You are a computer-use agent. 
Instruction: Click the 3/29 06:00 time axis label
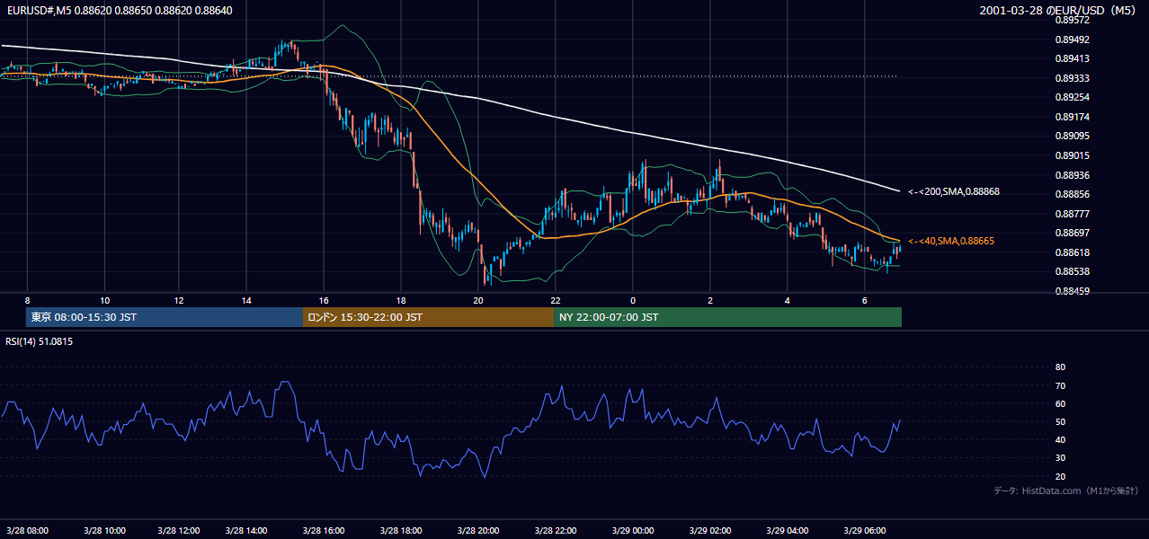(x=864, y=531)
